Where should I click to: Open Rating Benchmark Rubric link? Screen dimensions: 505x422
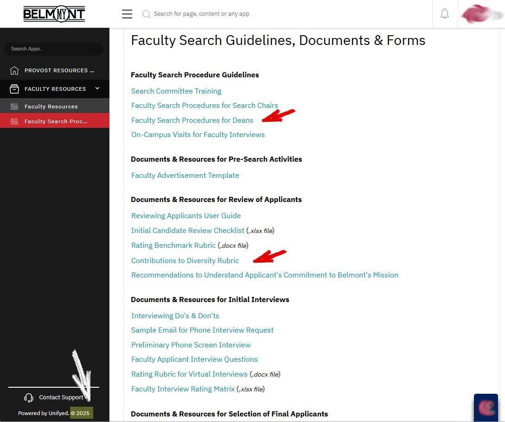pos(173,246)
